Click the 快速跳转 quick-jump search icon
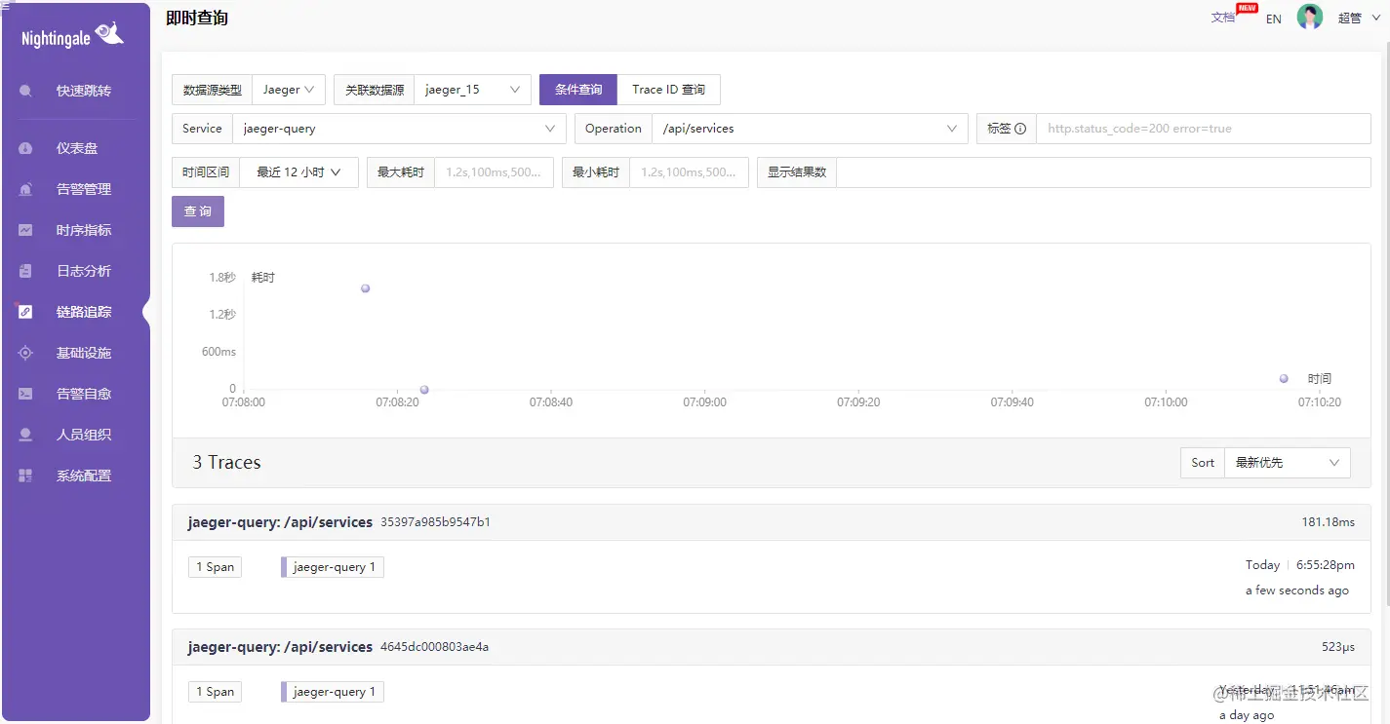This screenshot has height=724, width=1390. [x=25, y=91]
